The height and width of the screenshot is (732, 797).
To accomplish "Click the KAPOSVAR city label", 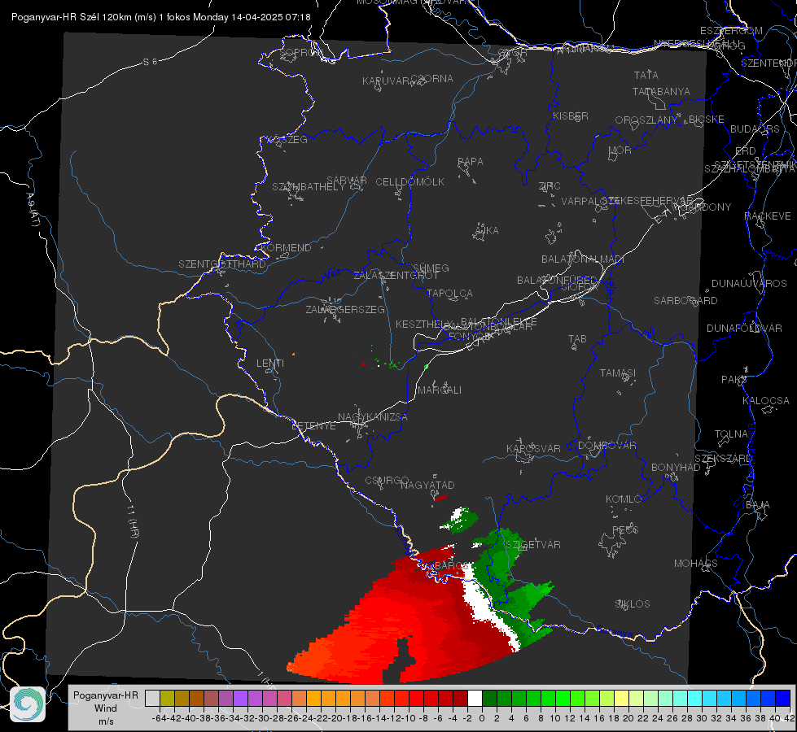I will 533,448.
